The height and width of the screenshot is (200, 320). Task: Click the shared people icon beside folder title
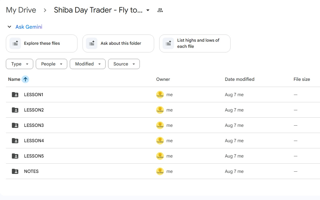[x=160, y=10]
